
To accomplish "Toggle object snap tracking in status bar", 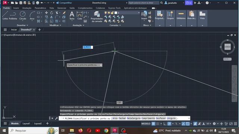I will point(183,124).
